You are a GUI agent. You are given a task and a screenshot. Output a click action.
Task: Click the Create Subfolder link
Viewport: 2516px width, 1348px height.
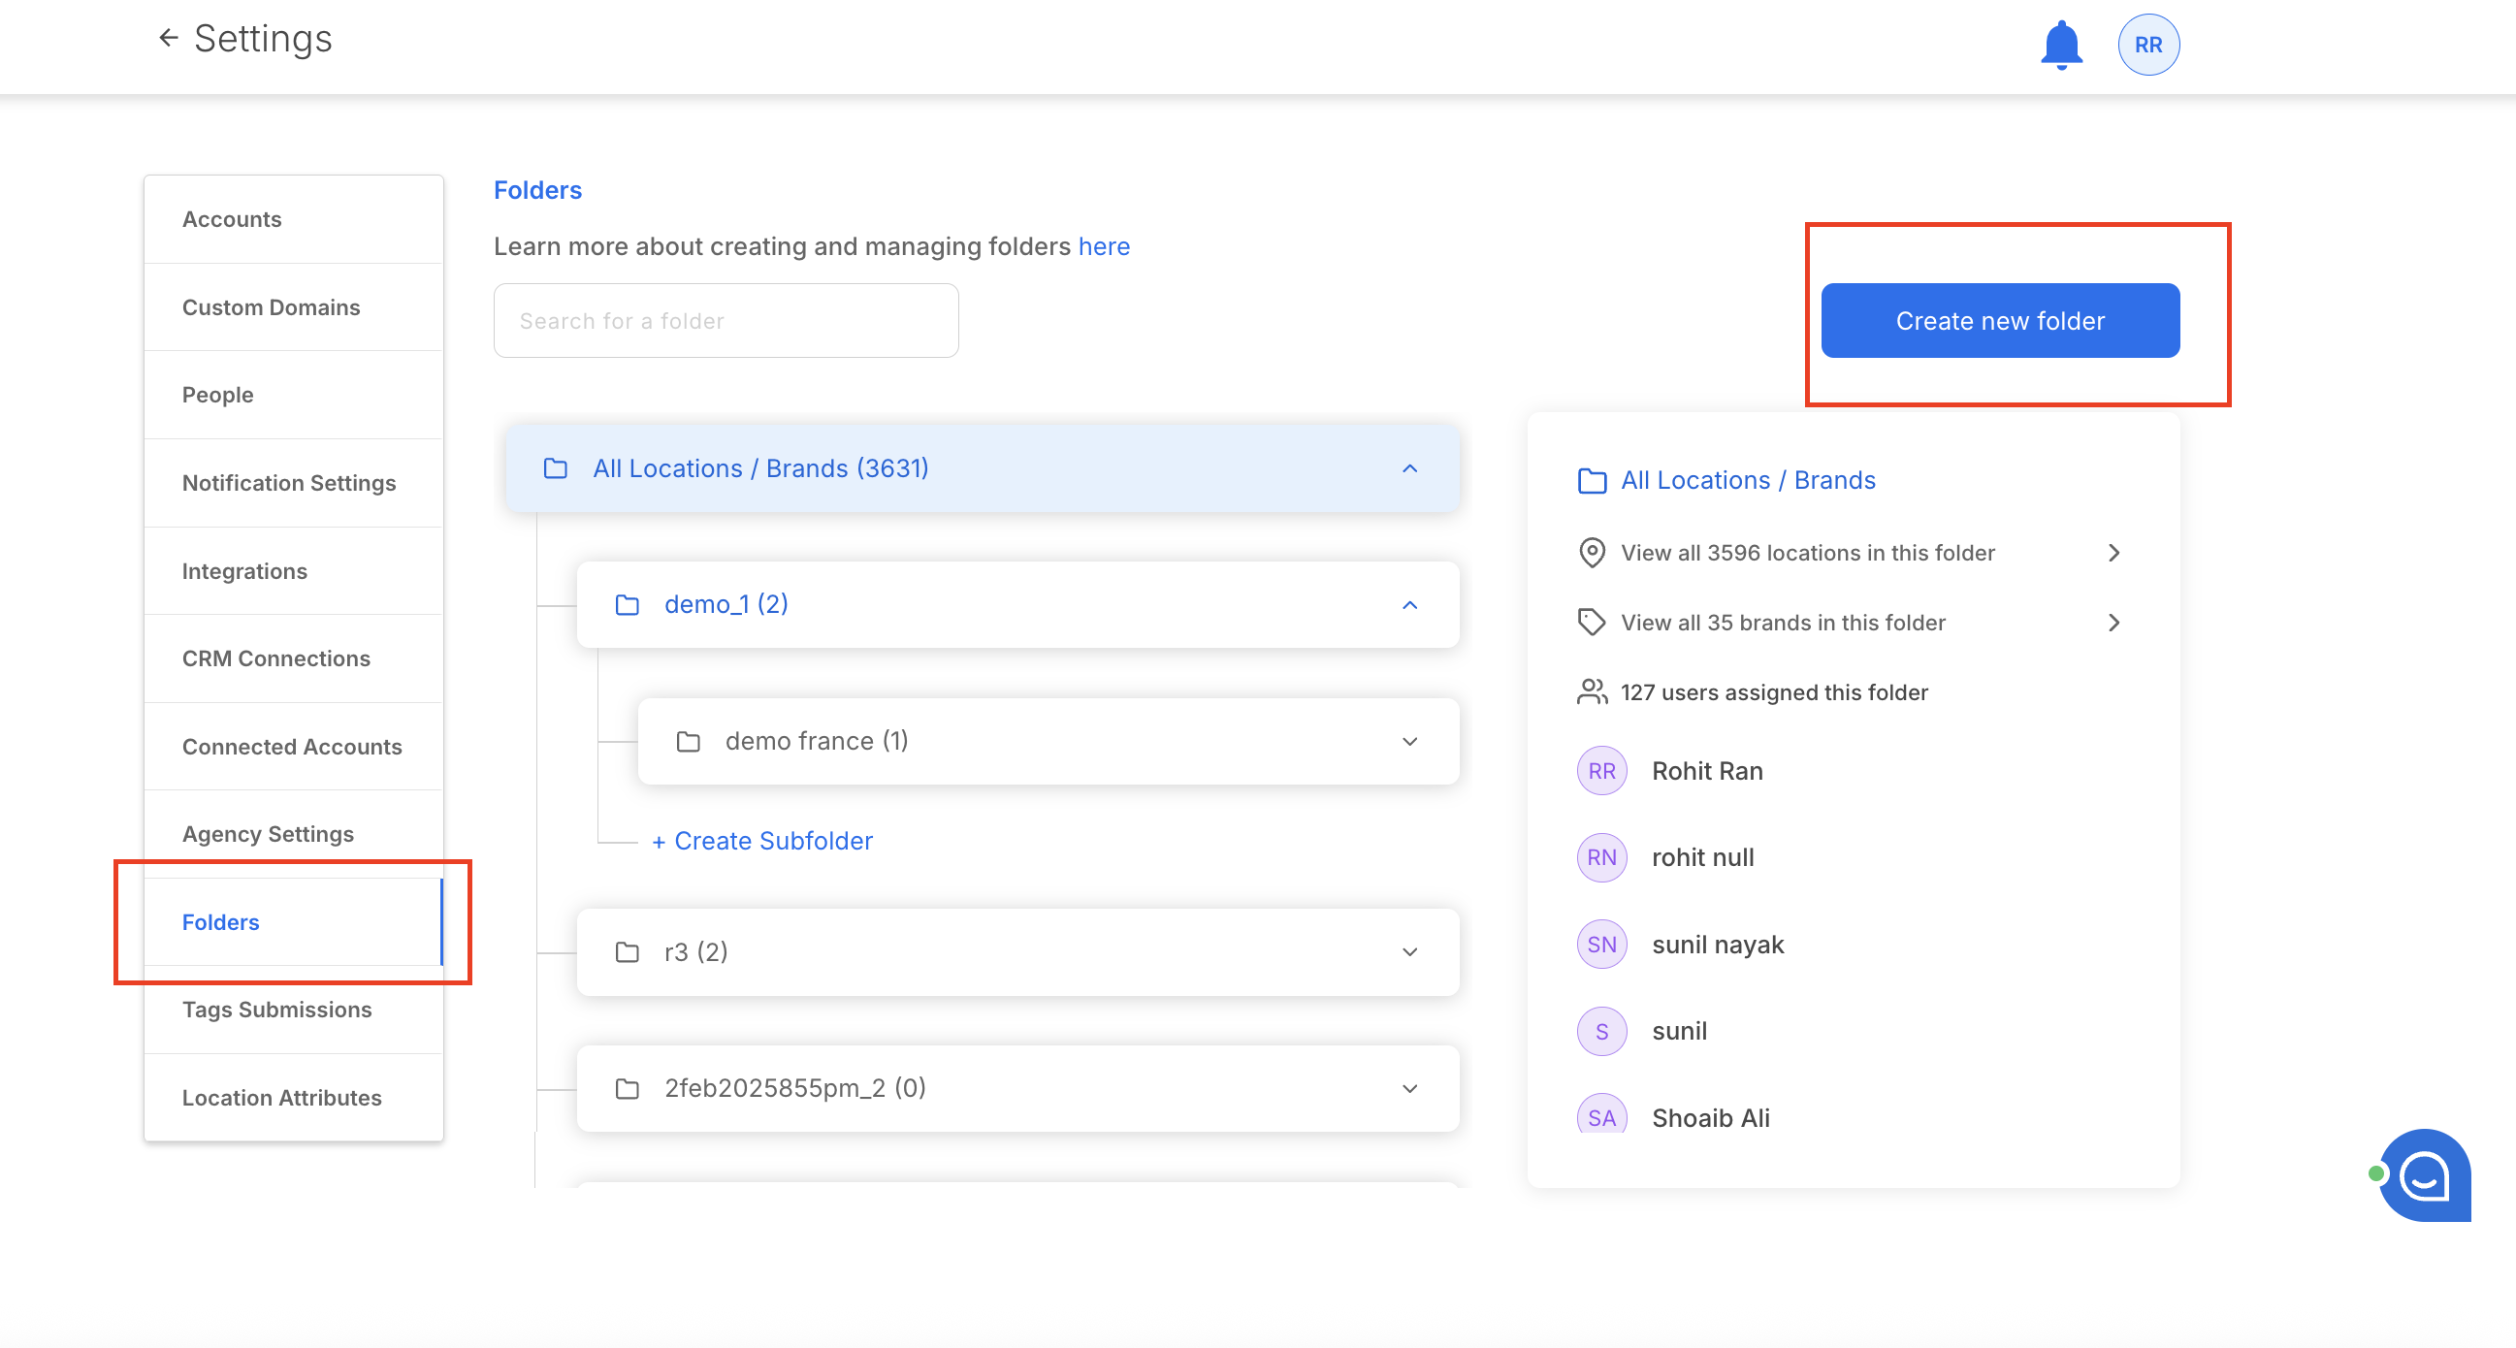pos(761,841)
